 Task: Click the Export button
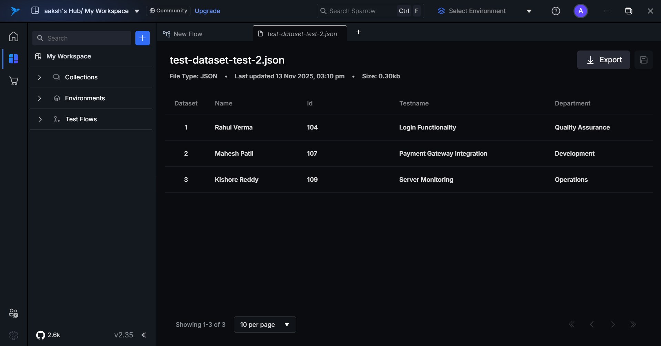click(603, 60)
